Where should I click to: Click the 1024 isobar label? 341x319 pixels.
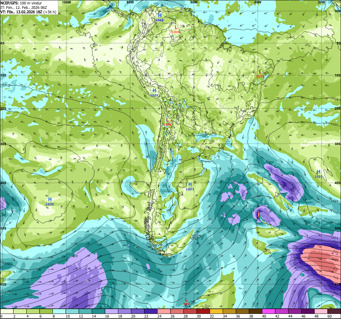click(x=6, y=192)
